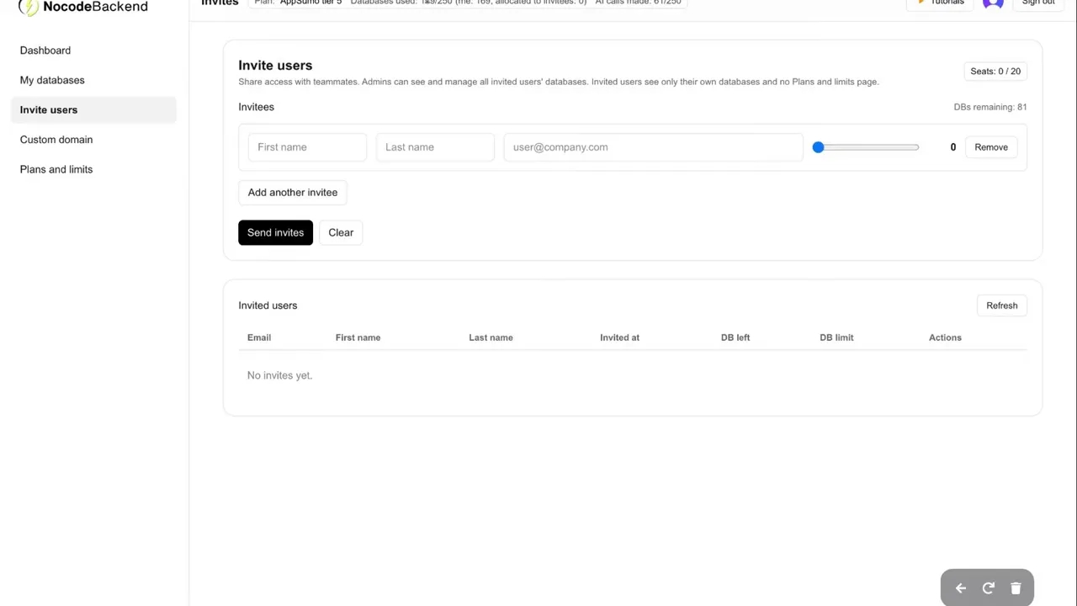1077x606 pixels.
Task: Select Invite users in the sidebar
Action: tap(49, 109)
